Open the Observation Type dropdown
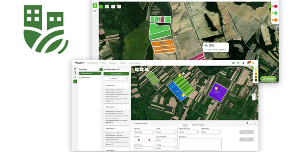Image resolution: width=304 pixels, height=152 pixels. 189,132
